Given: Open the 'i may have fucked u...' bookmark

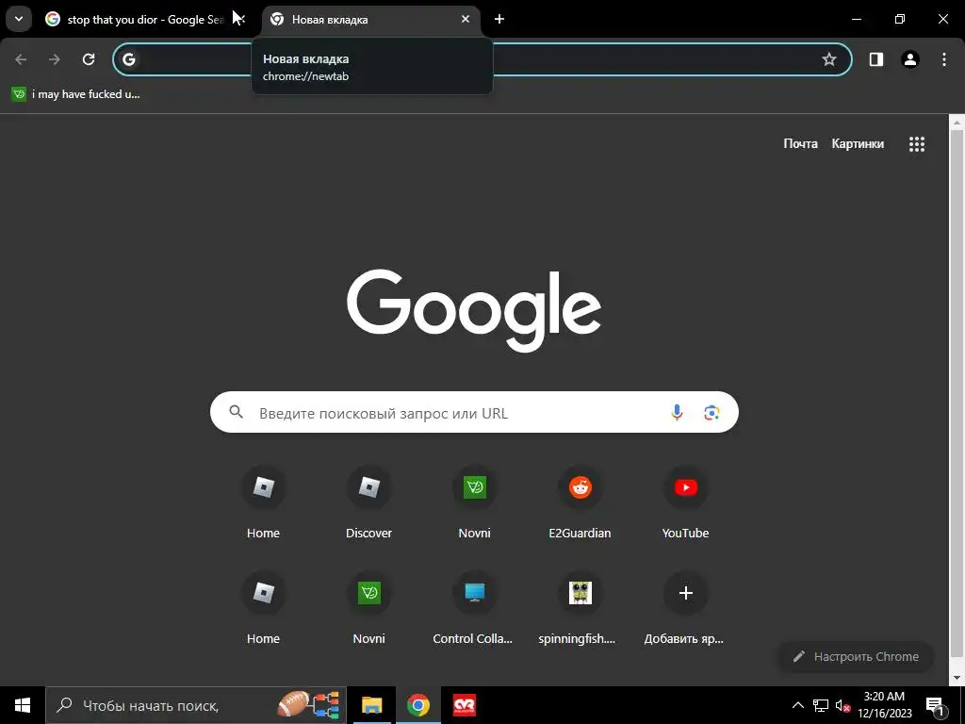Looking at the screenshot, I should point(75,94).
